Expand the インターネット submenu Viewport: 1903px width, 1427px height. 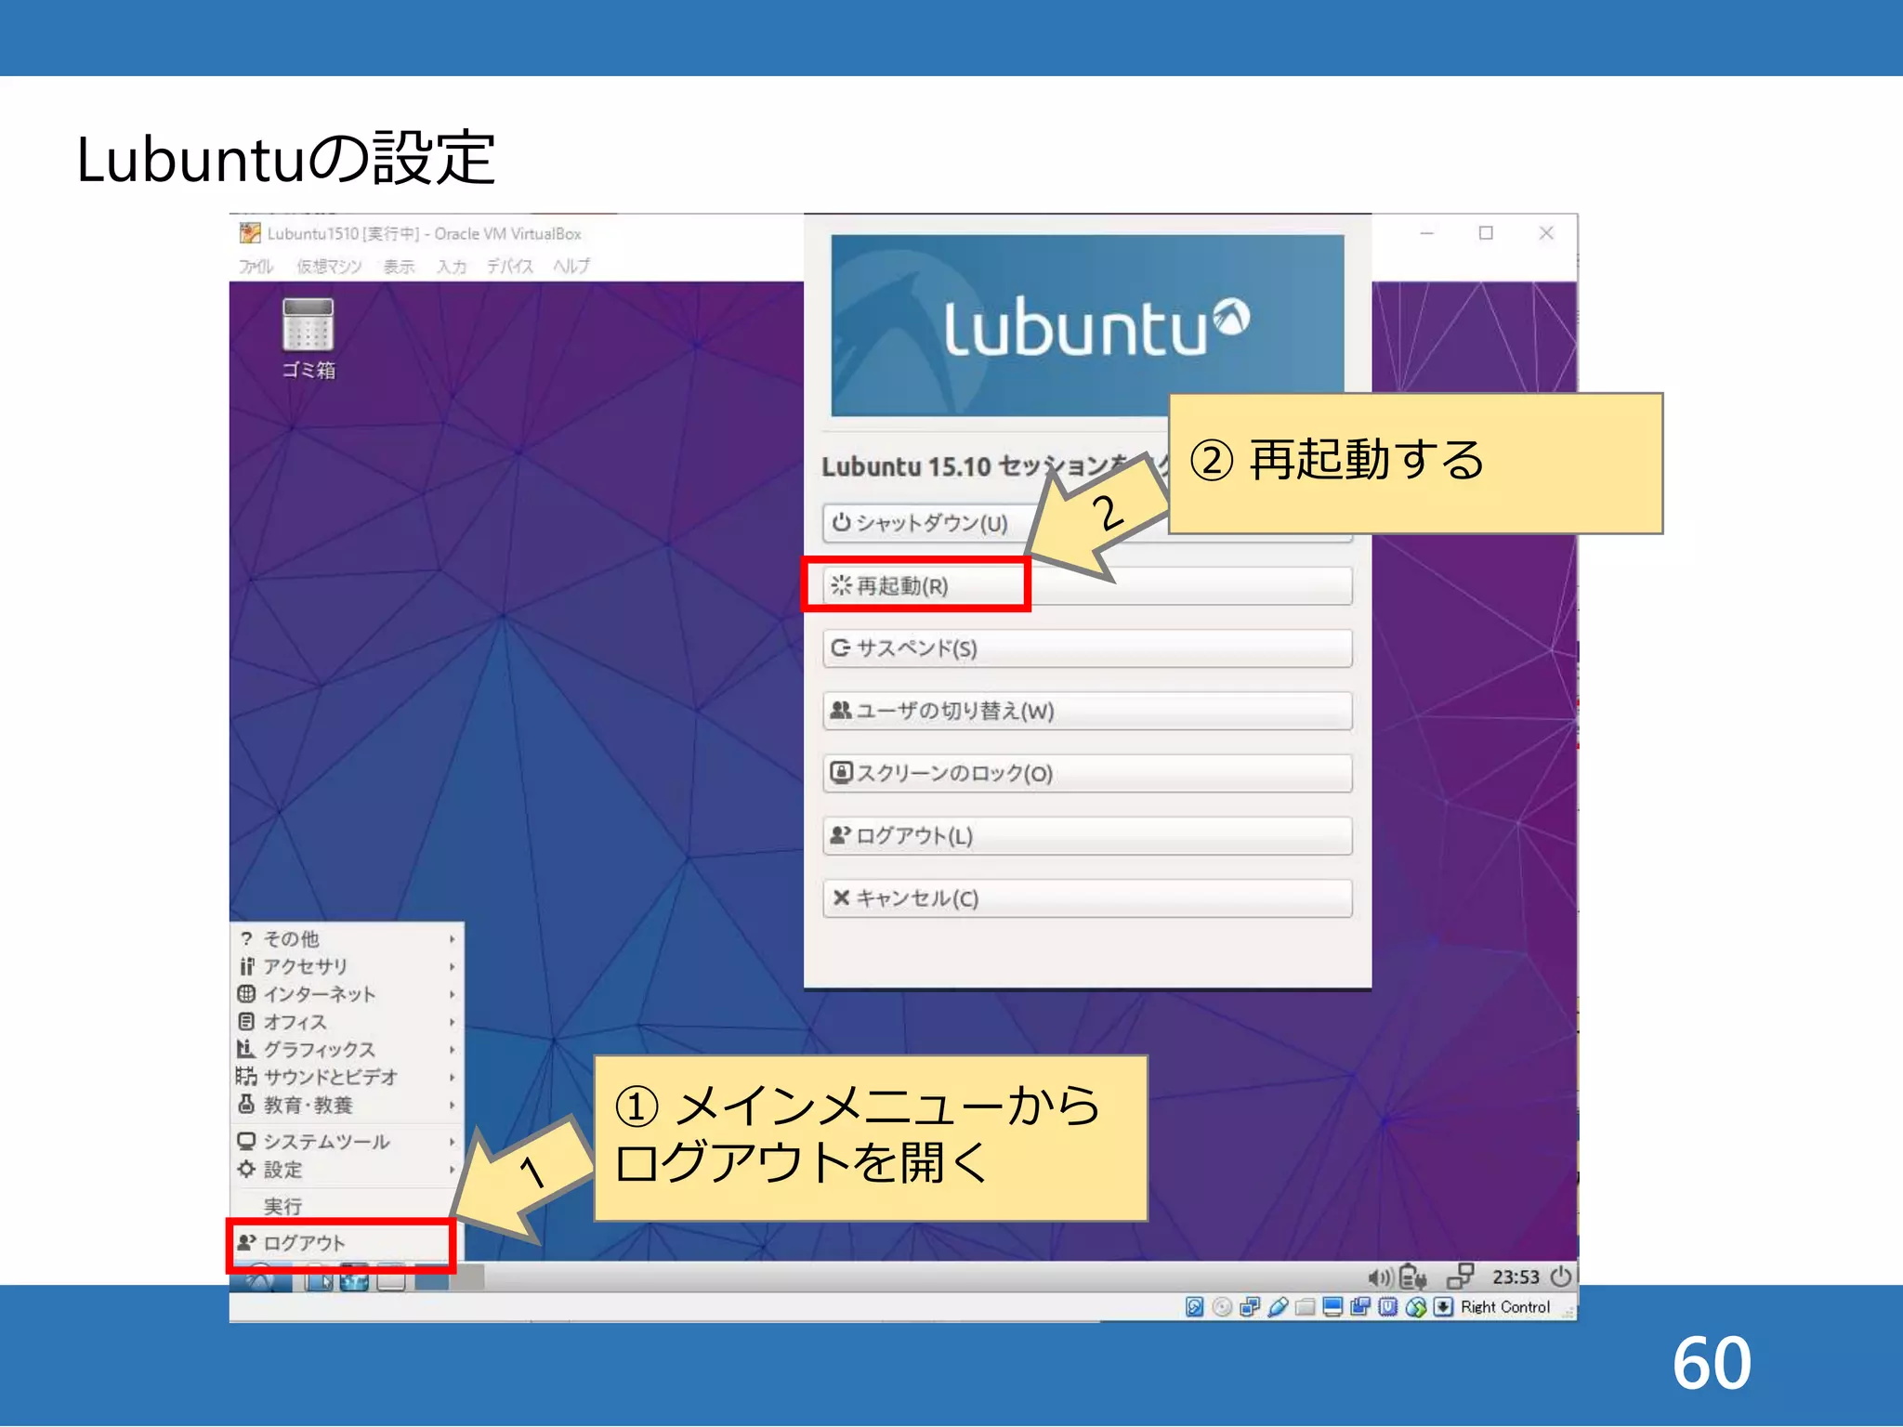(x=348, y=994)
